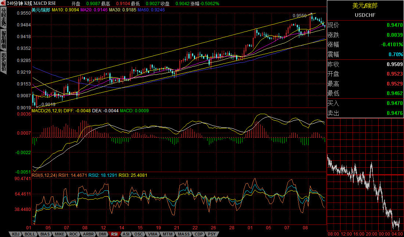Click the 最低 0.9462 row in quote panel
404x237 pixels.
coord(365,93)
